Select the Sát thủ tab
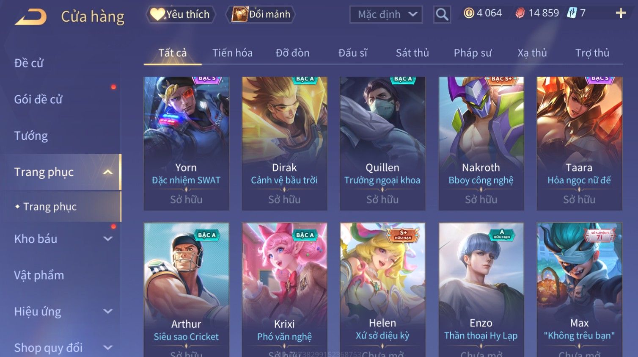Image resolution: width=638 pixels, height=357 pixels. [412, 53]
